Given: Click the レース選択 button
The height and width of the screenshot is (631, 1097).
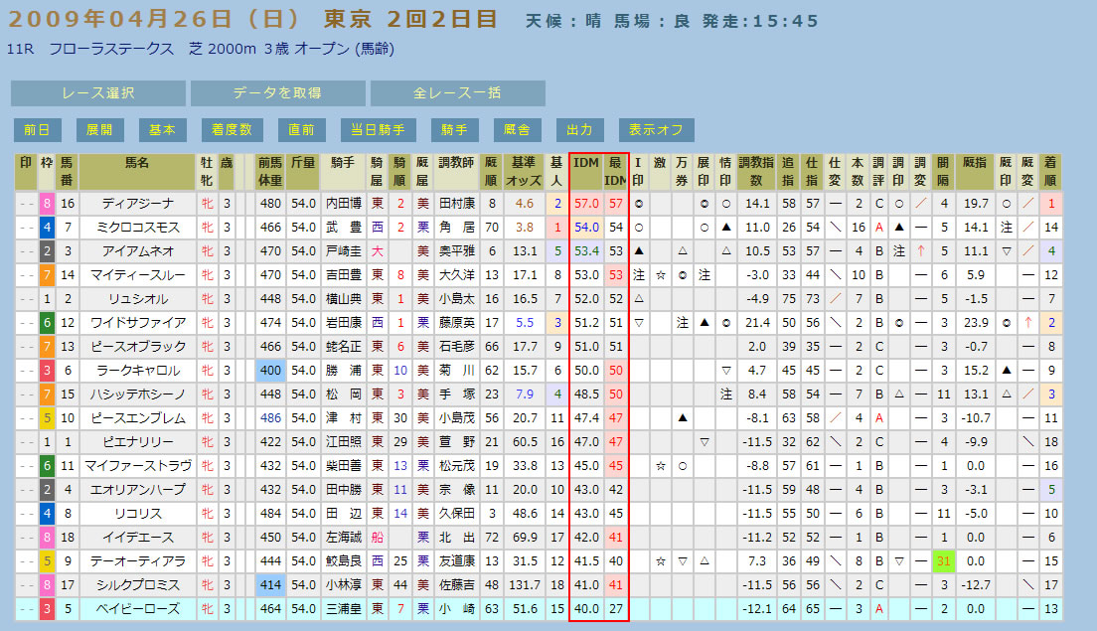Looking at the screenshot, I should pos(98,93).
